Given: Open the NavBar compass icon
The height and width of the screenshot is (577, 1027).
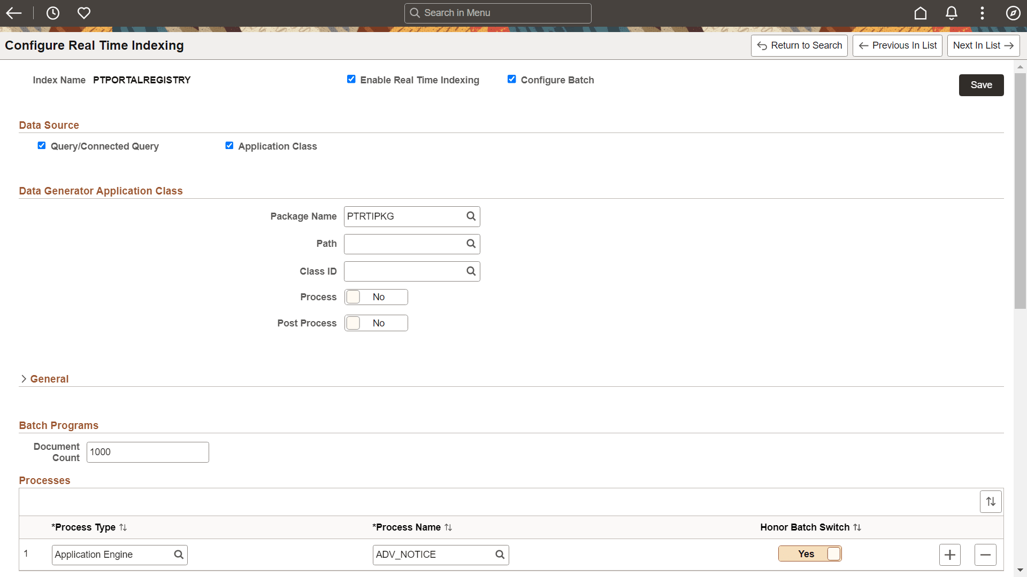Looking at the screenshot, I should [x=1013, y=13].
